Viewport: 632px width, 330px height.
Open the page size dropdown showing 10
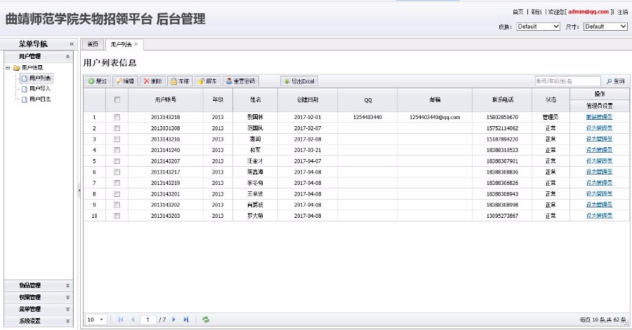pos(96,319)
